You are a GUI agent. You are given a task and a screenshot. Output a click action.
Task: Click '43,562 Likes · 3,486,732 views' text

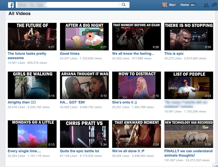click(81, 107)
